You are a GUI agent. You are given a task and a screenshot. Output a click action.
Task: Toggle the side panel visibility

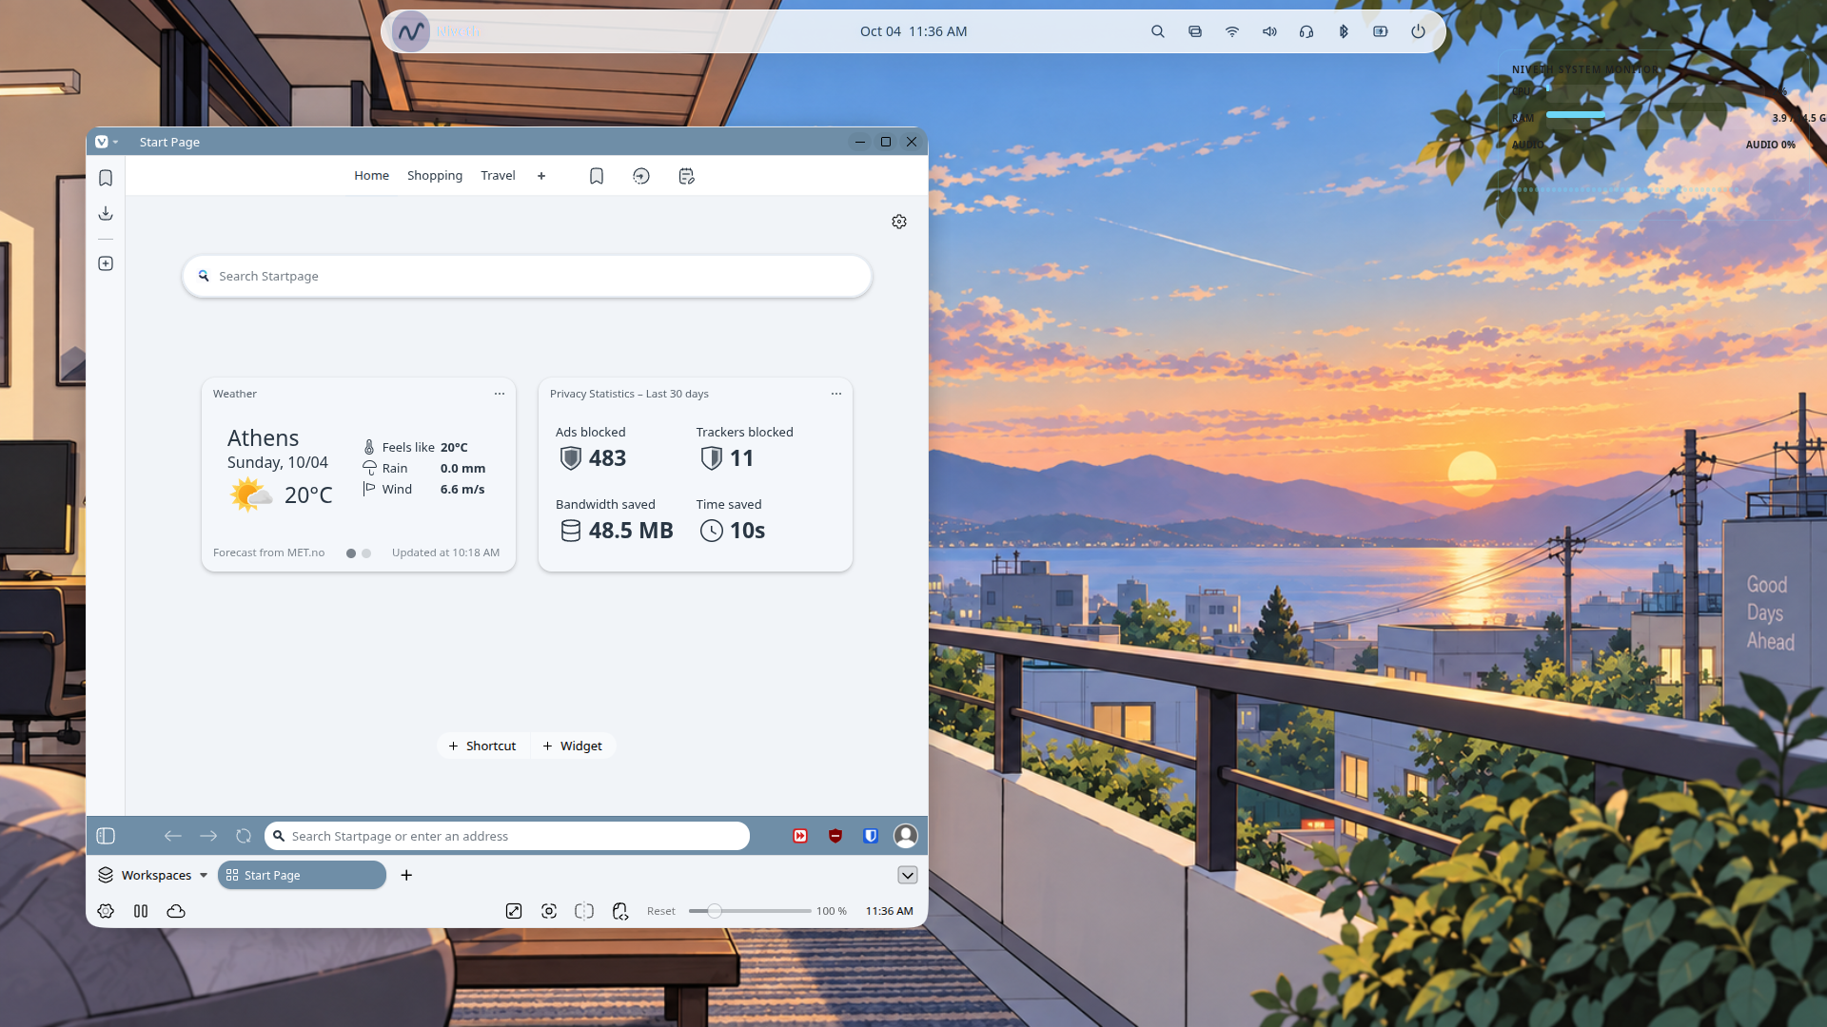tap(106, 836)
